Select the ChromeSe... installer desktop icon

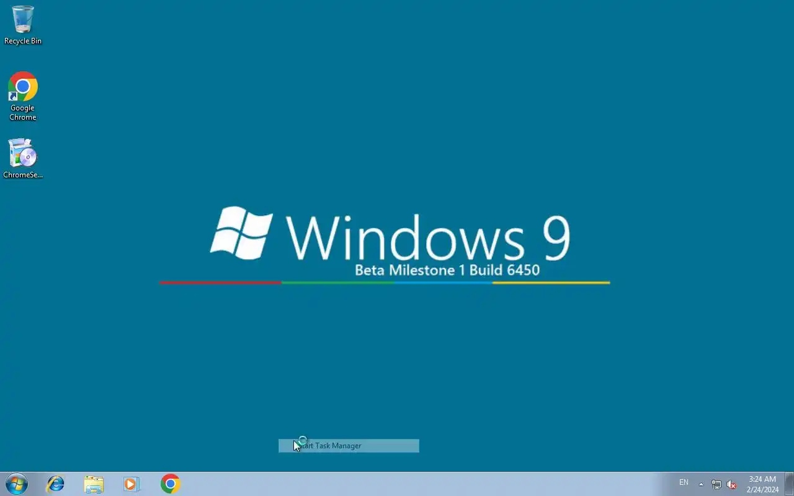pos(23,159)
